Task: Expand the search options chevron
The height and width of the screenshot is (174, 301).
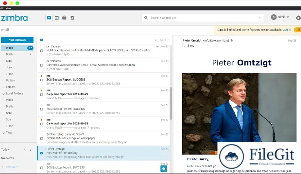Action: (260, 18)
